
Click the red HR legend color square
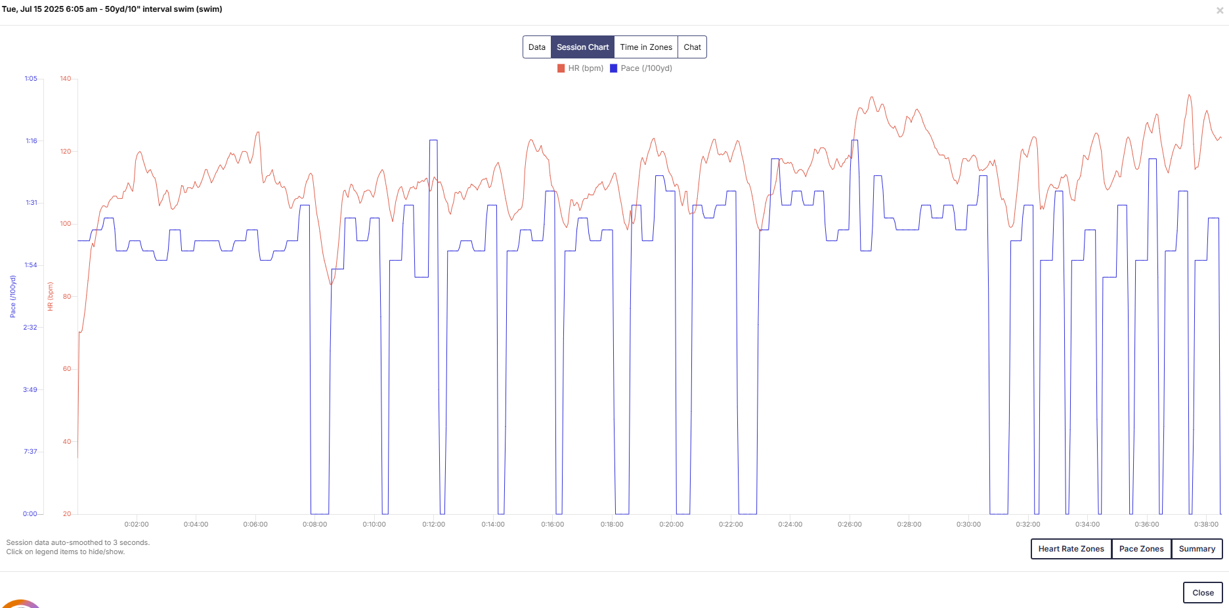click(x=561, y=68)
